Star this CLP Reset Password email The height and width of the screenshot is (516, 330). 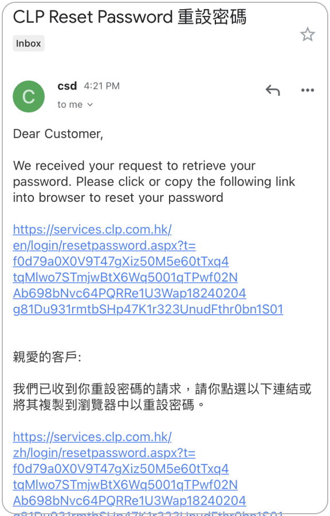pos(307,34)
